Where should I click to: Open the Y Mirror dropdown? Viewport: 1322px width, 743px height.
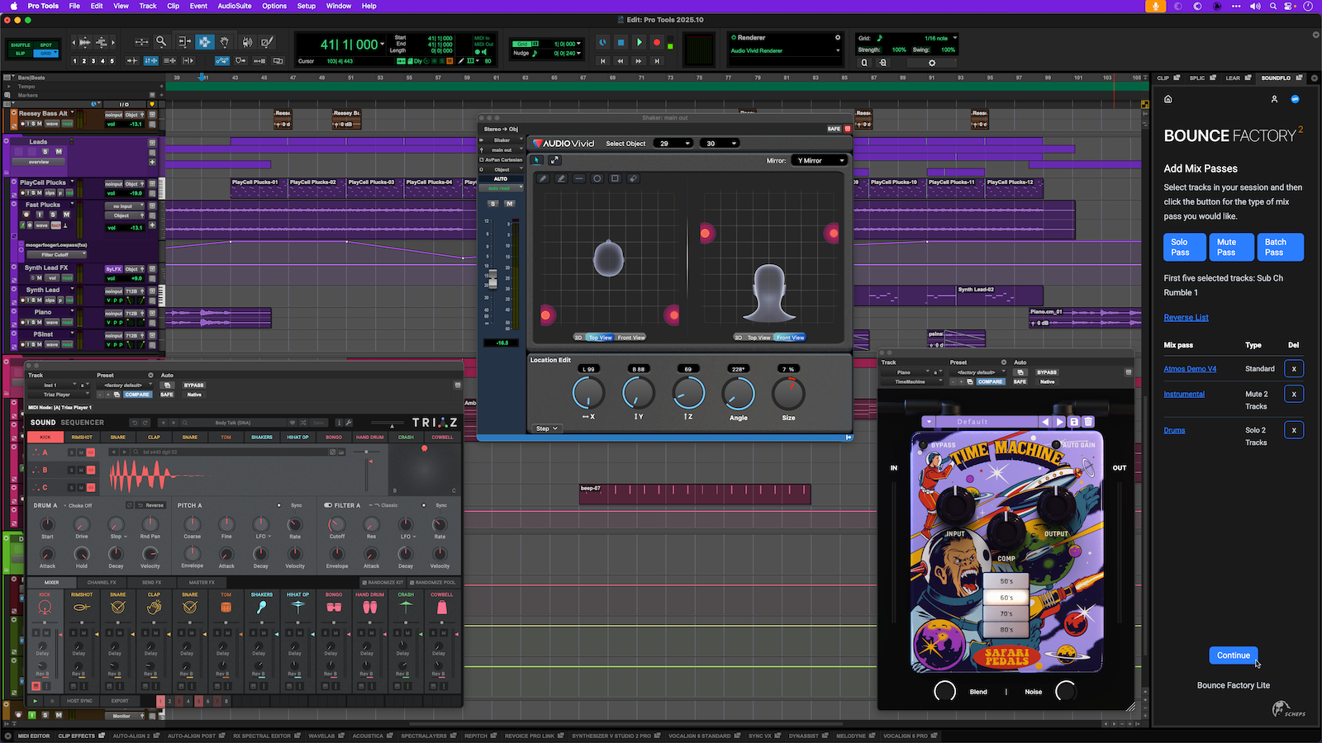pos(820,161)
